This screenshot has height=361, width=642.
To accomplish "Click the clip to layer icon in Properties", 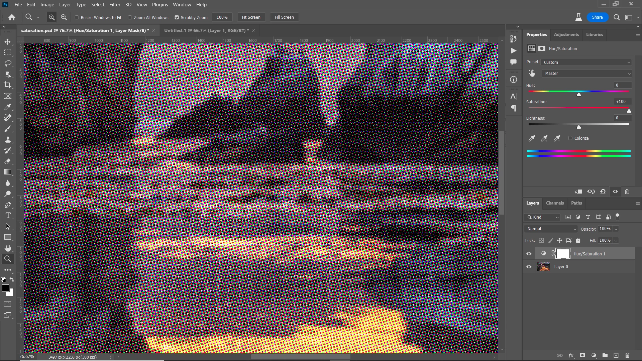I will tap(578, 192).
